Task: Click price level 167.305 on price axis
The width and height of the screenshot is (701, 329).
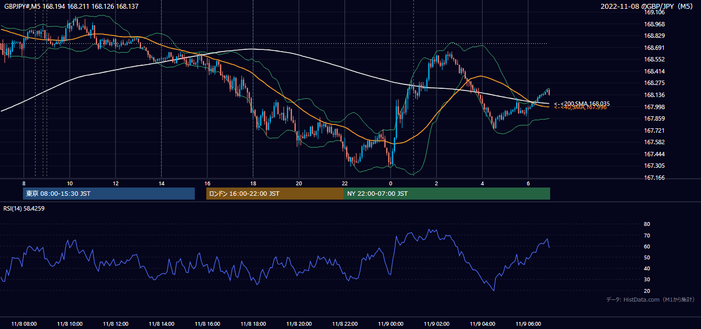Action: point(654,166)
